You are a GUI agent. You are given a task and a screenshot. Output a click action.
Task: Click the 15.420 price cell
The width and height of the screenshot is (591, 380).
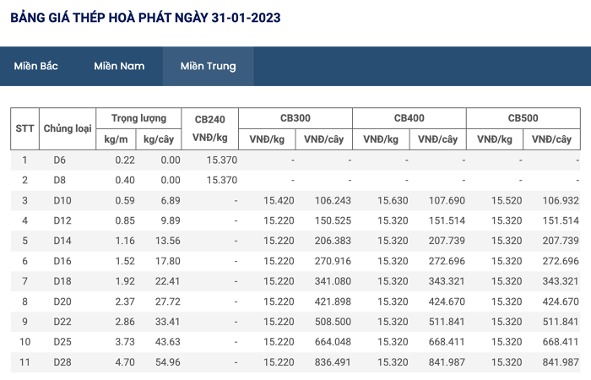(279, 201)
